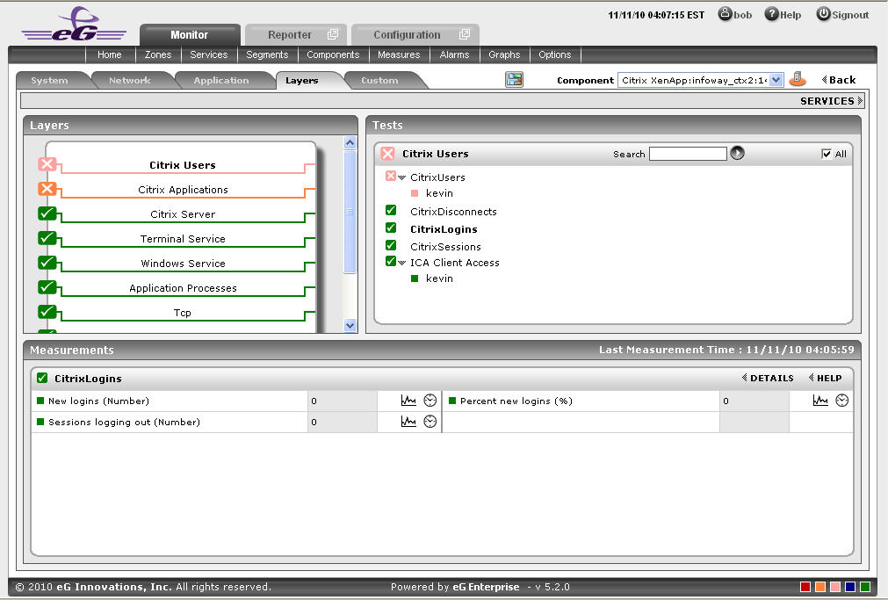Click the CitrixSessions green check box
This screenshot has height=600, width=888.
tap(391, 245)
